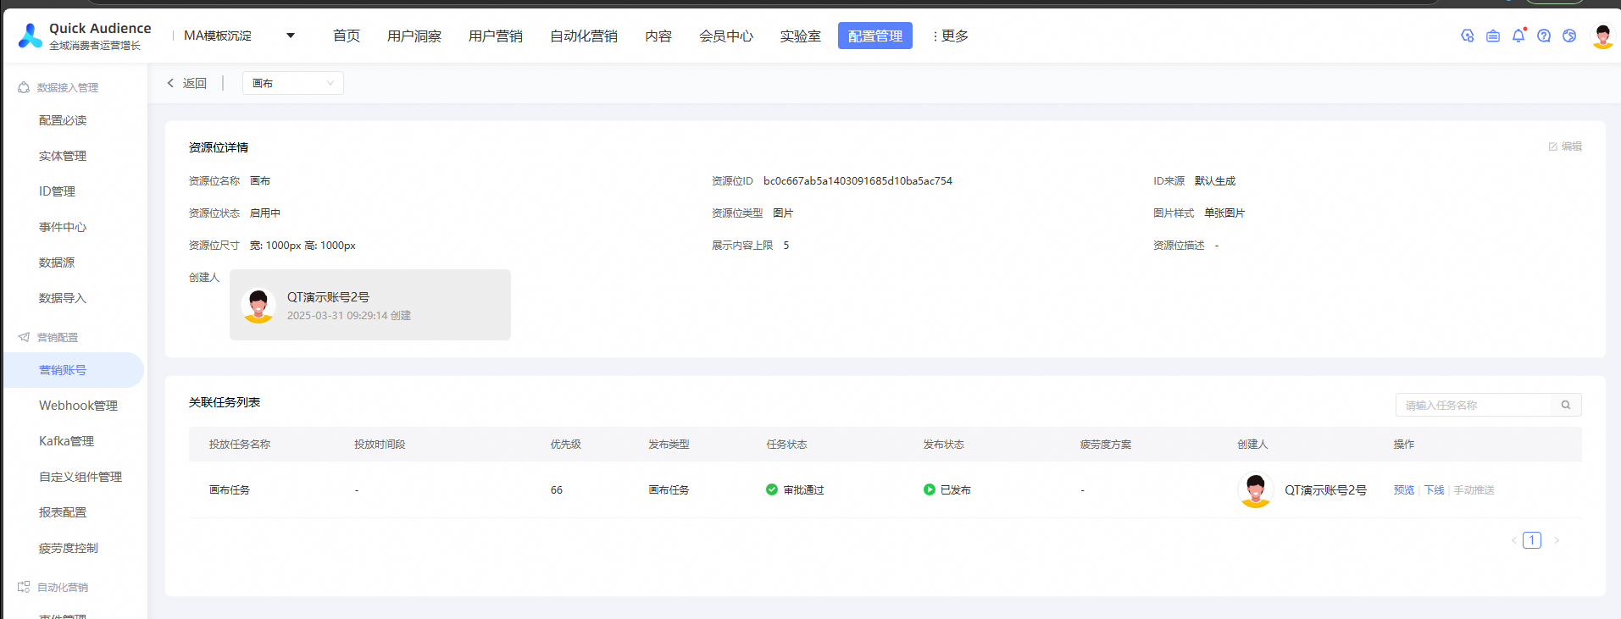Image resolution: width=1621 pixels, height=619 pixels.
Task: Click 手动推送 for the 画布任务 row
Action: pyautogui.click(x=1474, y=490)
